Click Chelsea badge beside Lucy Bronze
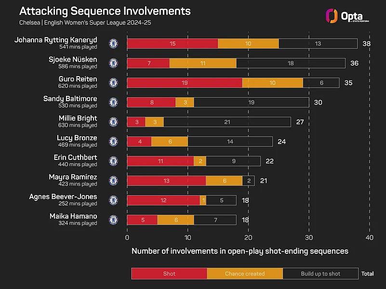 [x=113, y=141]
